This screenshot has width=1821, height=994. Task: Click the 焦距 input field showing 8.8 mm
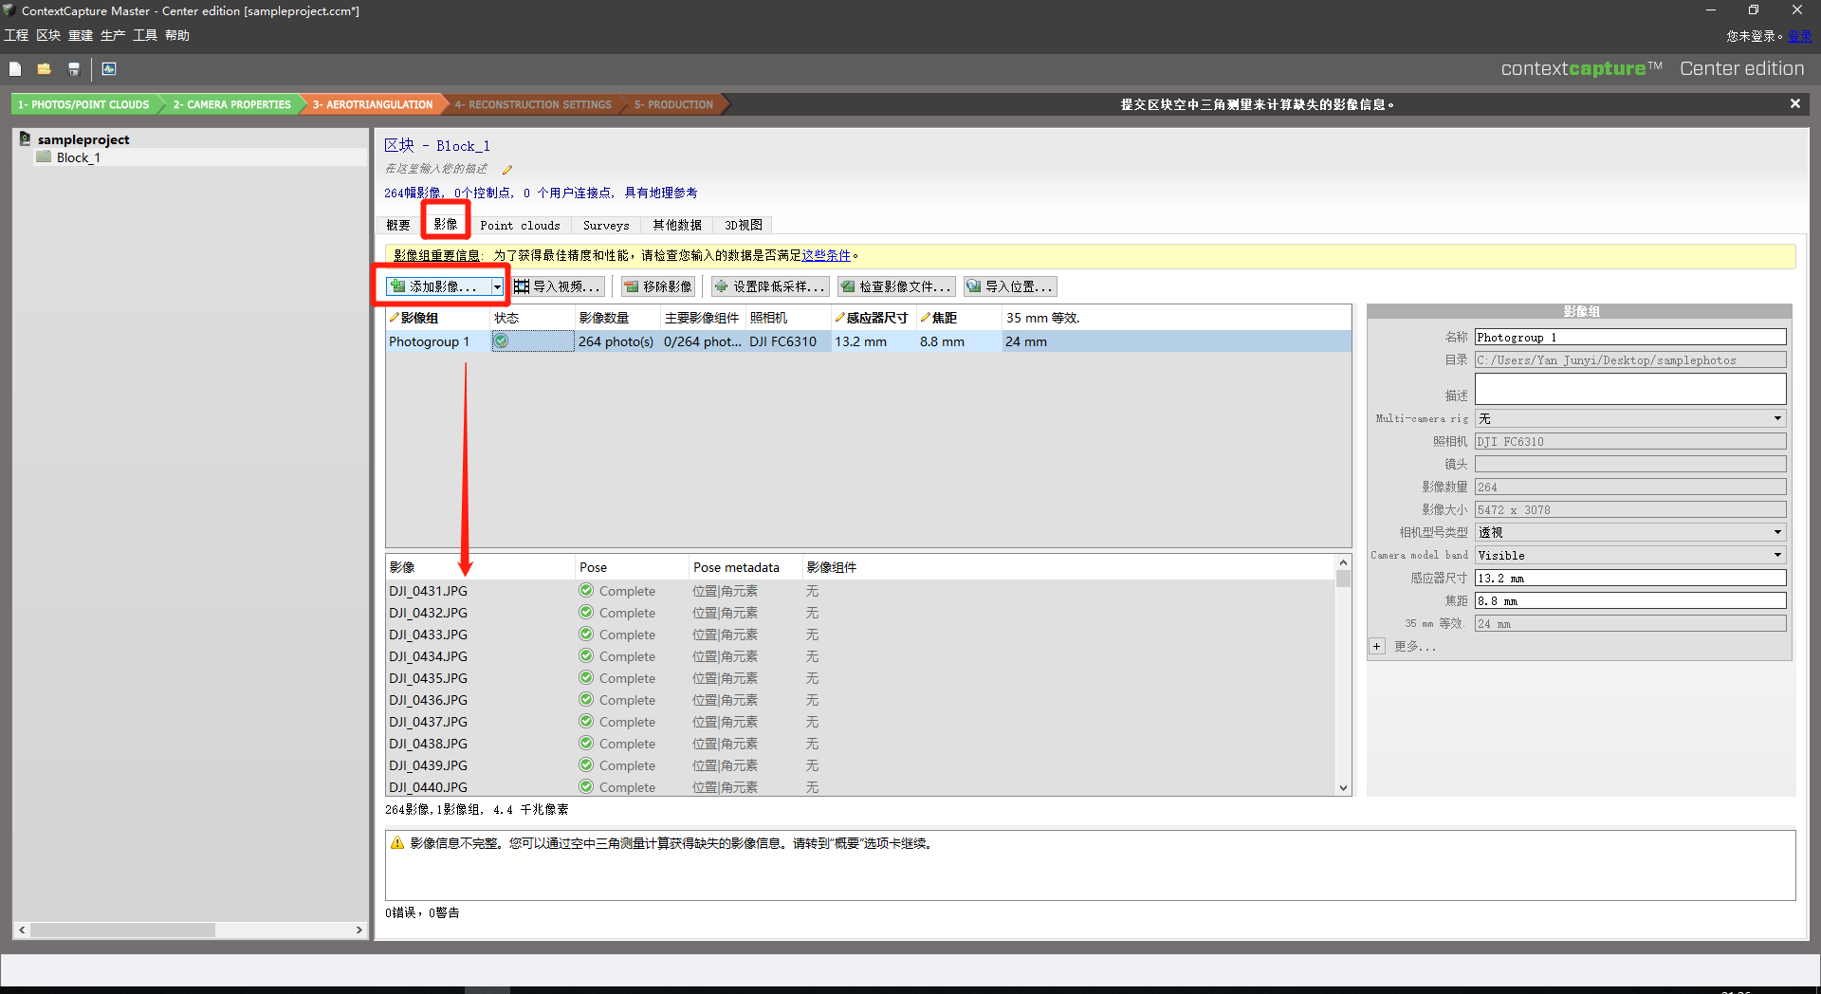tap(1629, 600)
